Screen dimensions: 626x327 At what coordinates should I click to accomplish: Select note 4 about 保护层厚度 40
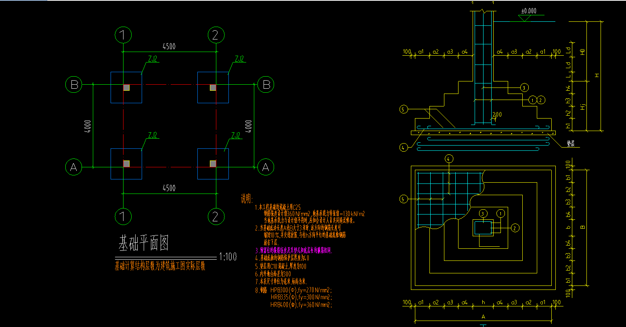(x=282, y=258)
